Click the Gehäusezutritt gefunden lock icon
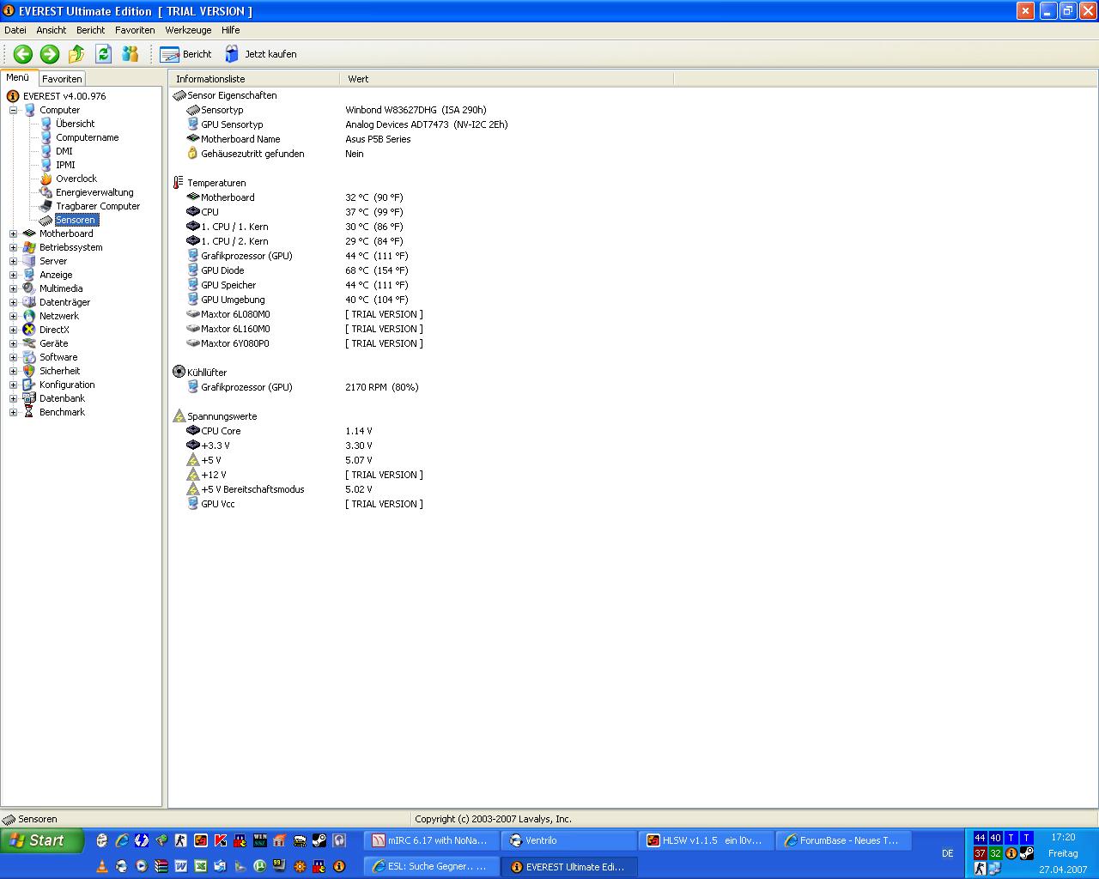 pos(192,154)
